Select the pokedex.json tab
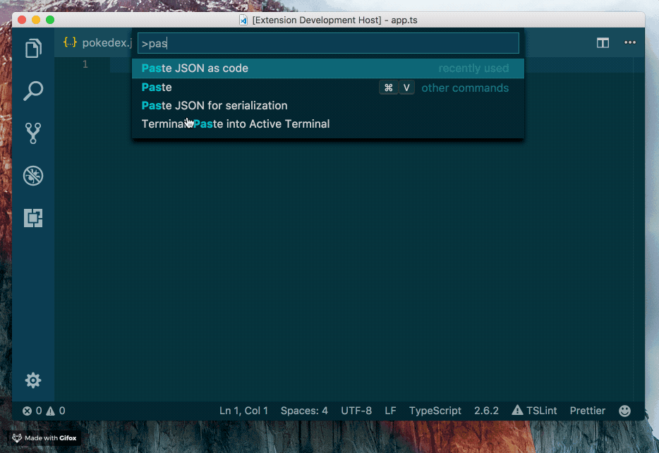 98,42
